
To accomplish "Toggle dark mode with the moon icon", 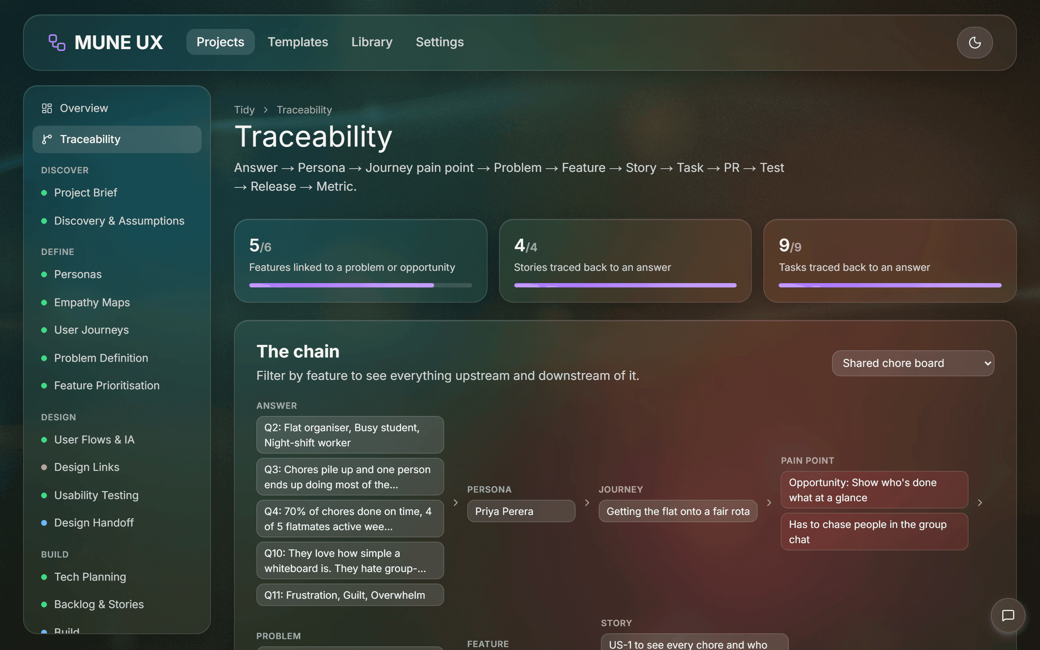I will click(975, 43).
